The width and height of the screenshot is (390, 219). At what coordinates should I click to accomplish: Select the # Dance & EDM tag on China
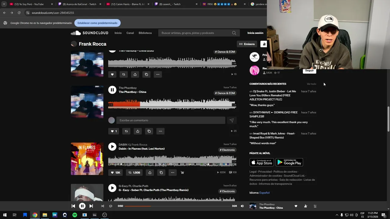(x=225, y=93)
